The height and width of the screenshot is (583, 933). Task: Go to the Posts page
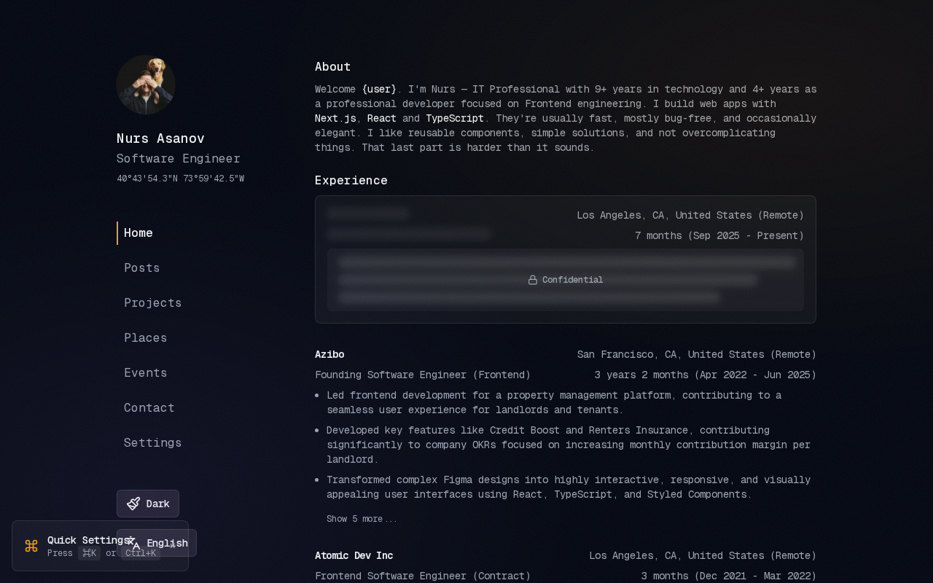click(142, 268)
